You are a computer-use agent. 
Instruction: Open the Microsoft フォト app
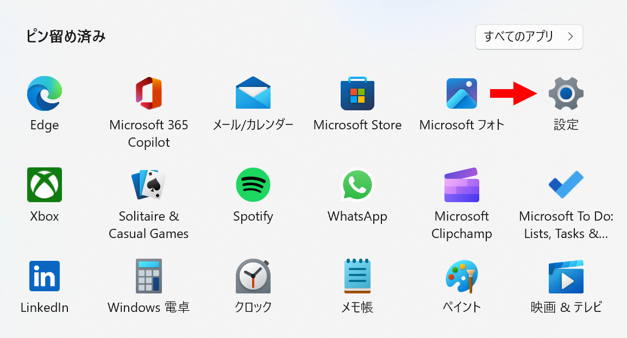pos(461,93)
